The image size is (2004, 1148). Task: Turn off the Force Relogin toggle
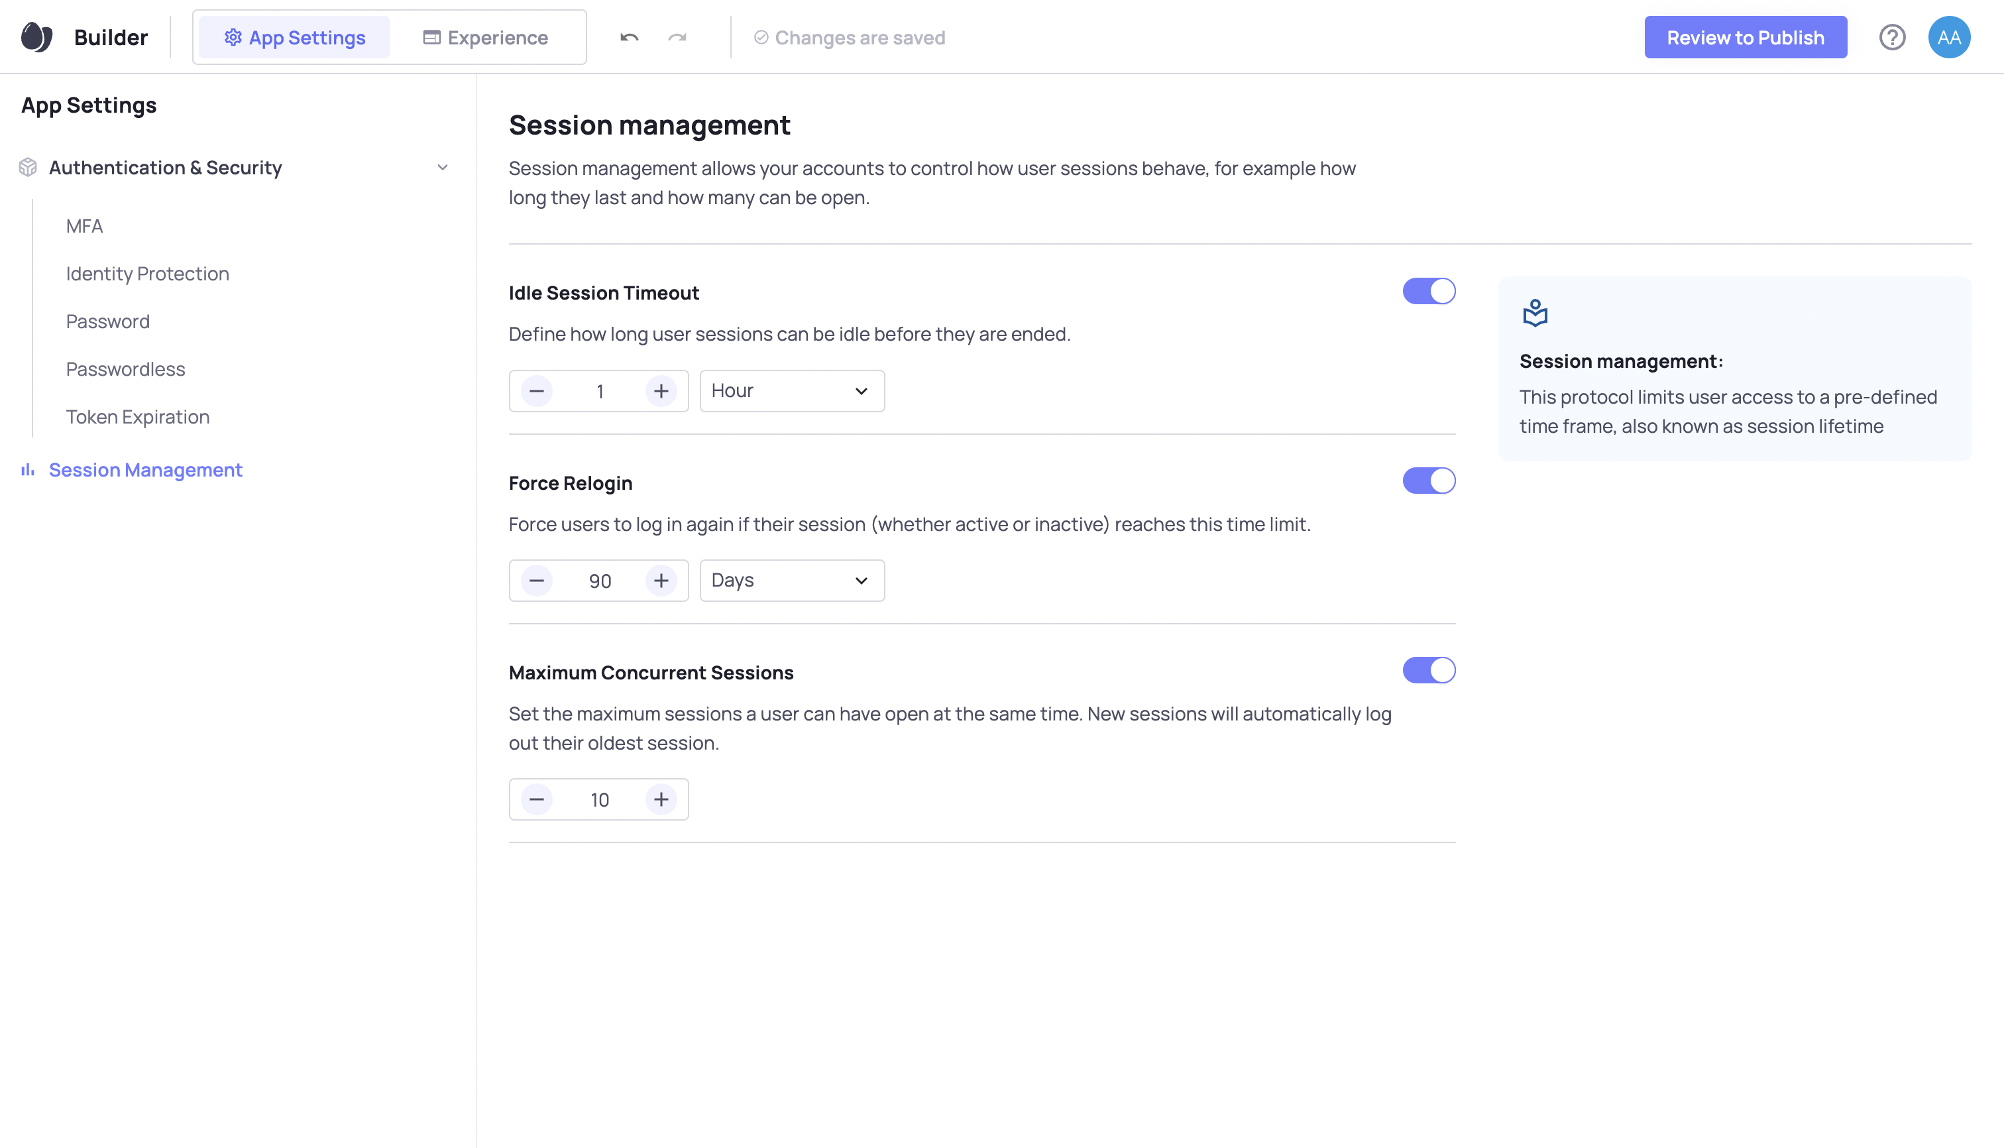click(x=1429, y=481)
